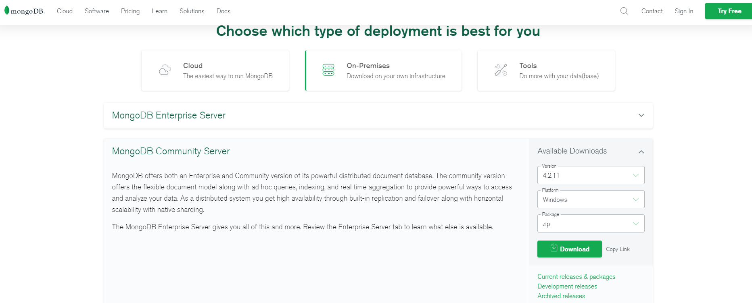Click the Available Downloads title
752x303 pixels.
572,151
